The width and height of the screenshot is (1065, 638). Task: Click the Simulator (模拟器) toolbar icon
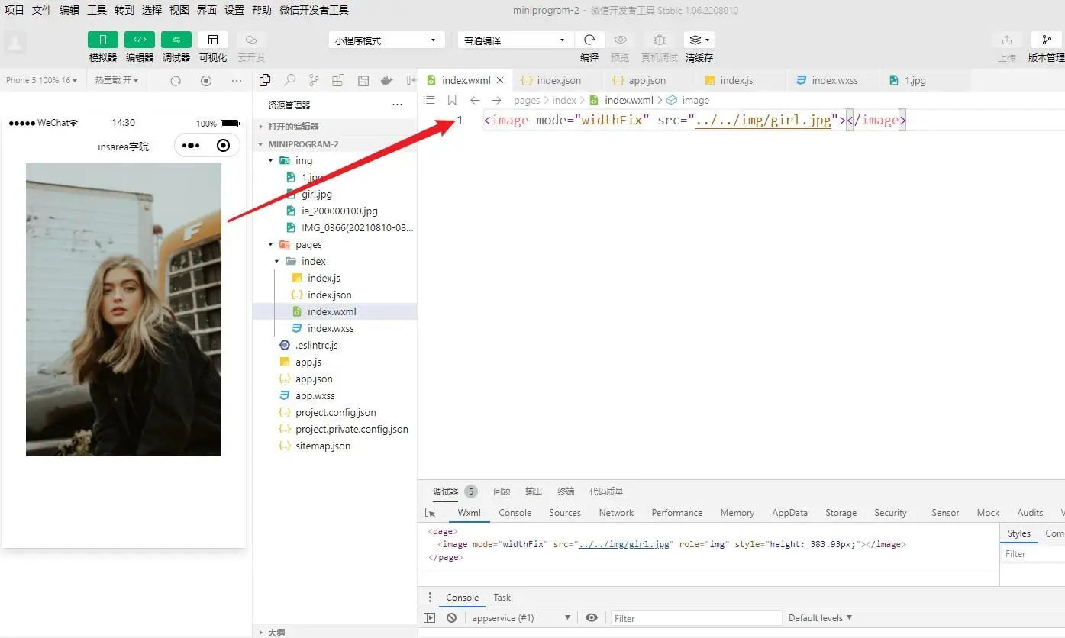[x=103, y=40]
